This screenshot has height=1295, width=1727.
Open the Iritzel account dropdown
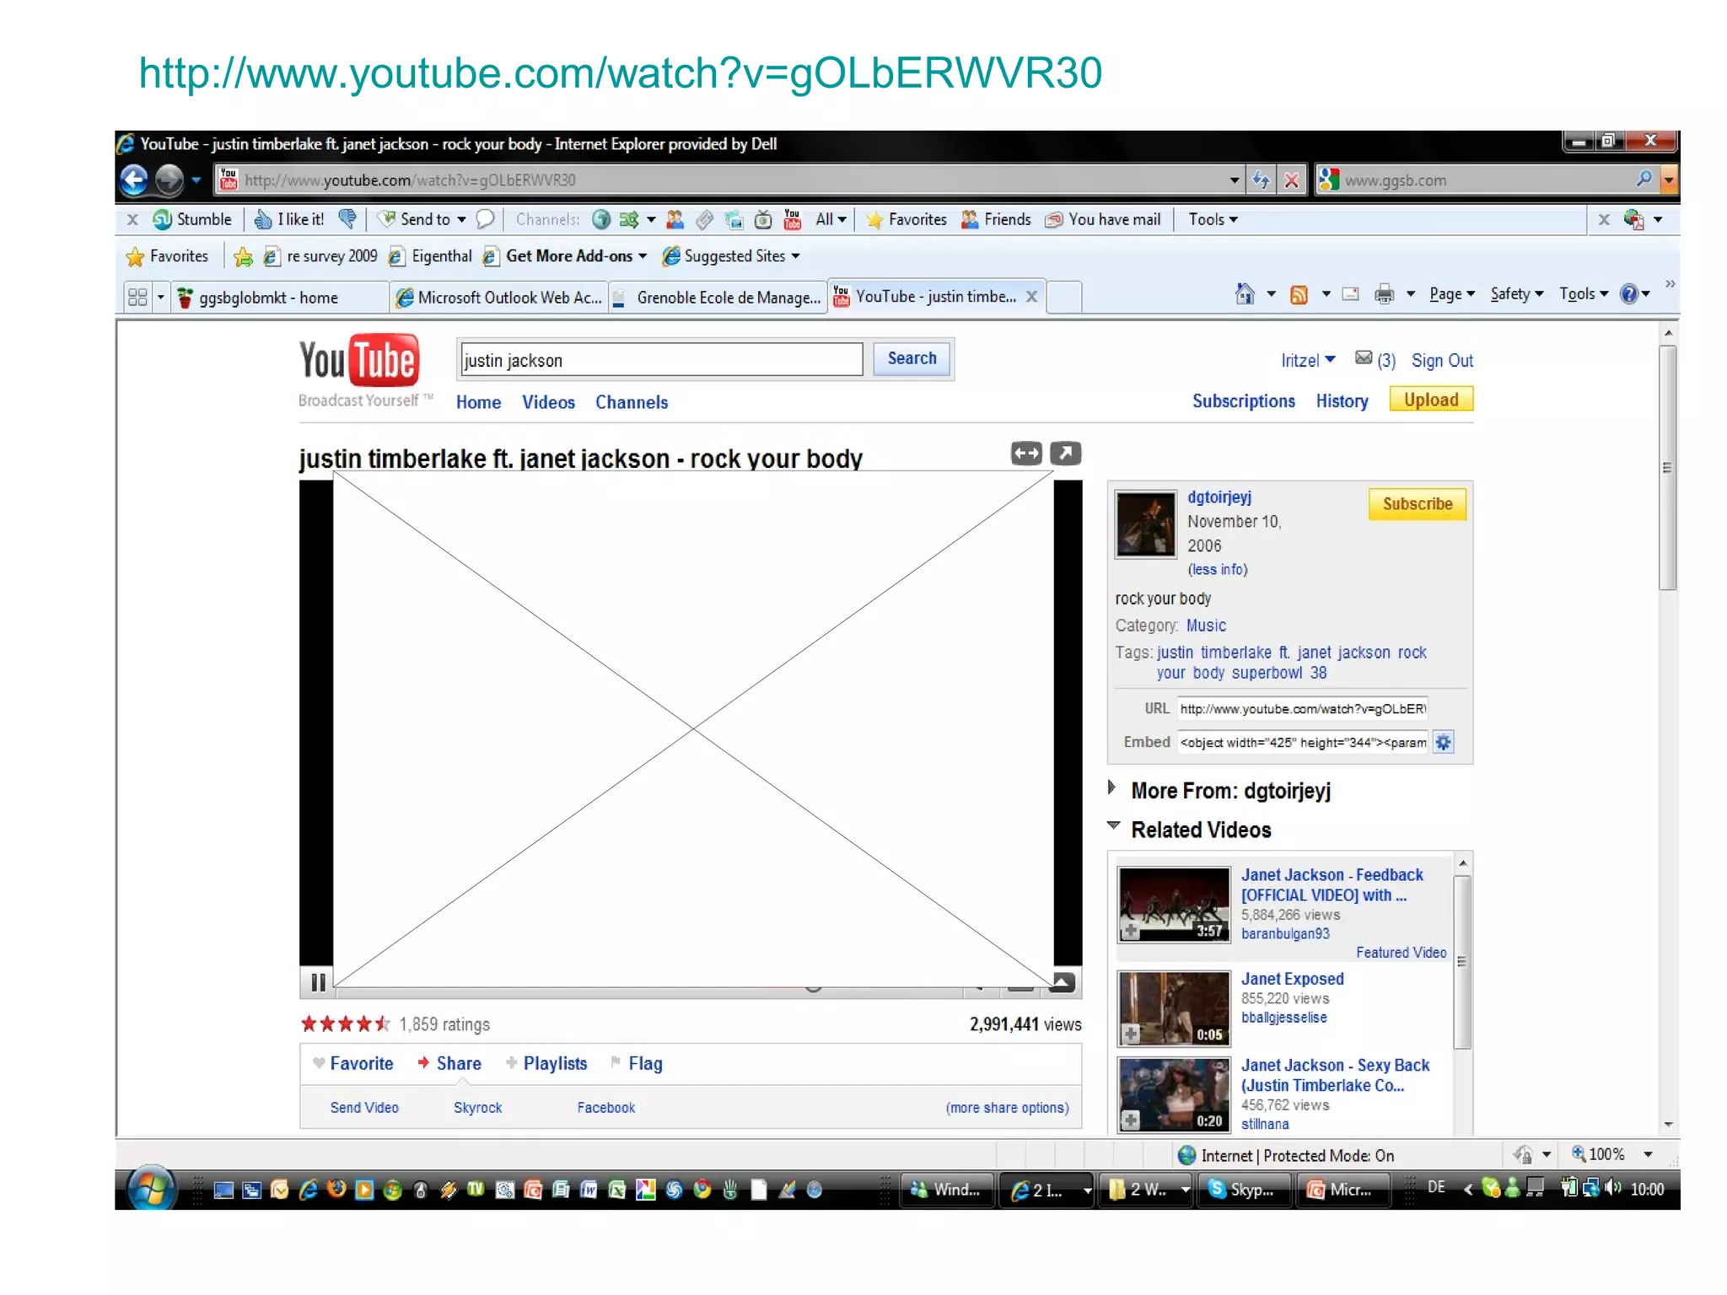pyautogui.click(x=1308, y=361)
